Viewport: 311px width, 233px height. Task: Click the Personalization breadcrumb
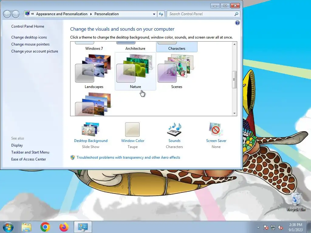click(x=107, y=14)
